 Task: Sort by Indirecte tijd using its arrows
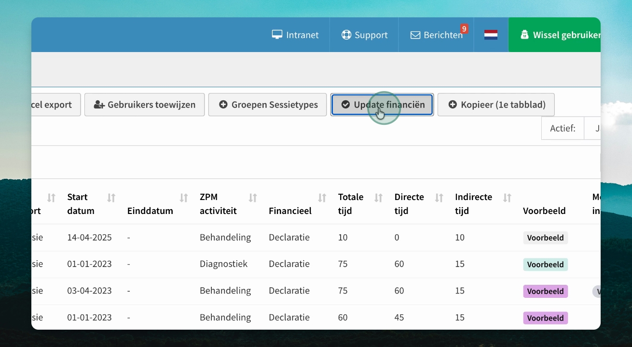click(x=507, y=198)
